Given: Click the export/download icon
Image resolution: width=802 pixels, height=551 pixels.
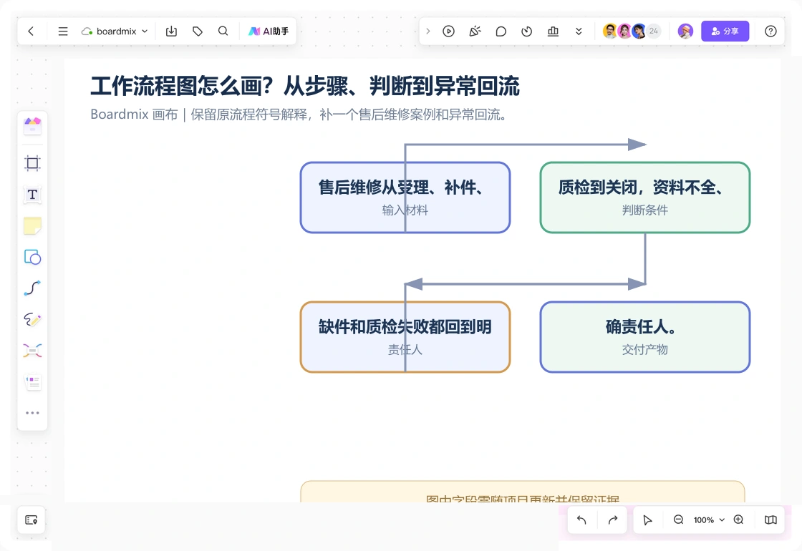Looking at the screenshot, I should click(x=171, y=31).
